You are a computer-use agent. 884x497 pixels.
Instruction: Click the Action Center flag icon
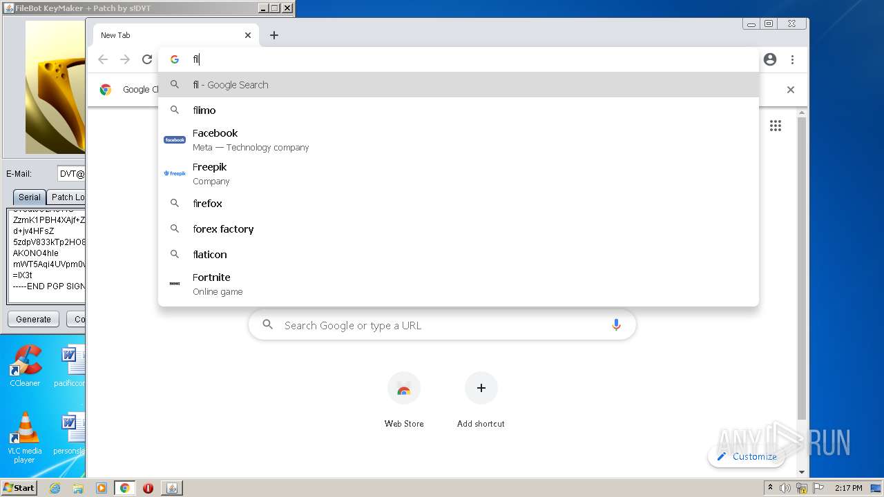click(818, 488)
